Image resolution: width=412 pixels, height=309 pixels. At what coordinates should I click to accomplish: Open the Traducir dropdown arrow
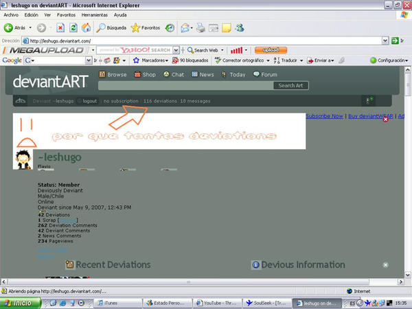click(301, 60)
